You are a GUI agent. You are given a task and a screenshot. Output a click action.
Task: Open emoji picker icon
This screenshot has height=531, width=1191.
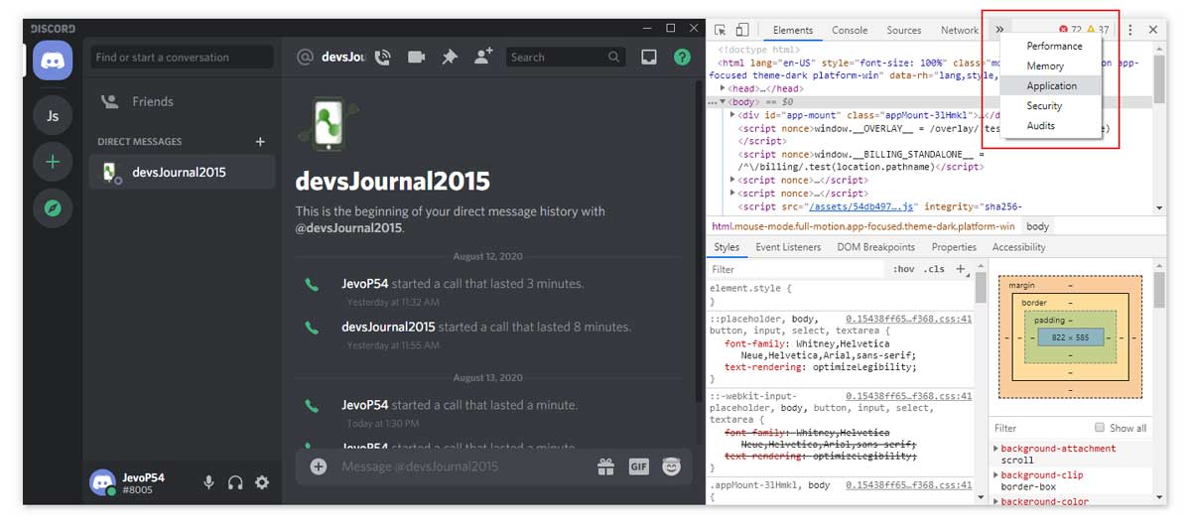coord(672,466)
